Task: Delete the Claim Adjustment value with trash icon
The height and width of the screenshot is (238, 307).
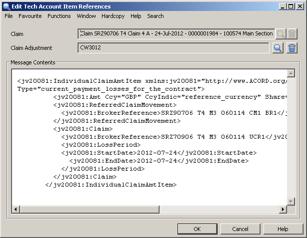Action: [292, 48]
